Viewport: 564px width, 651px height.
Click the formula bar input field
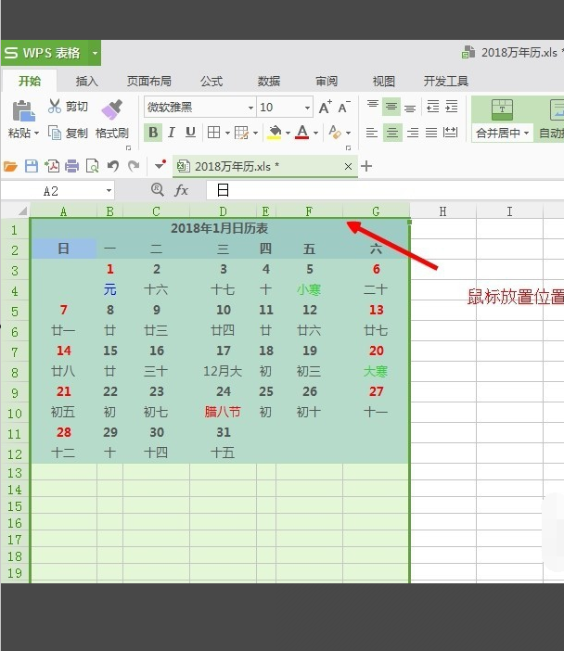385,190
